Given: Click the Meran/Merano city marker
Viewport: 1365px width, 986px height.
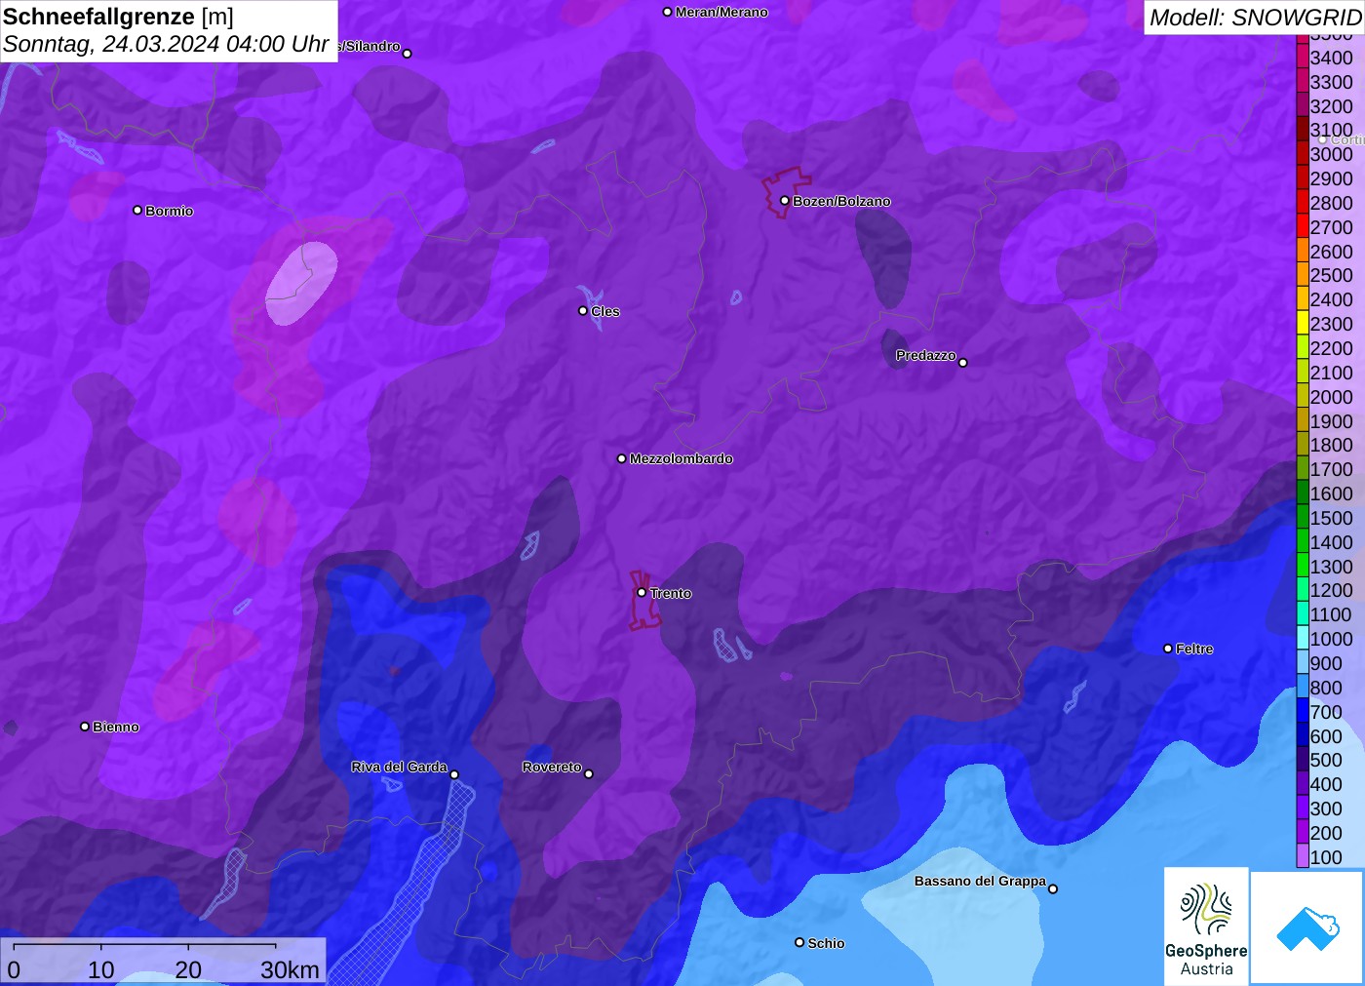Looking at the screenshot, I should (668, 12).
